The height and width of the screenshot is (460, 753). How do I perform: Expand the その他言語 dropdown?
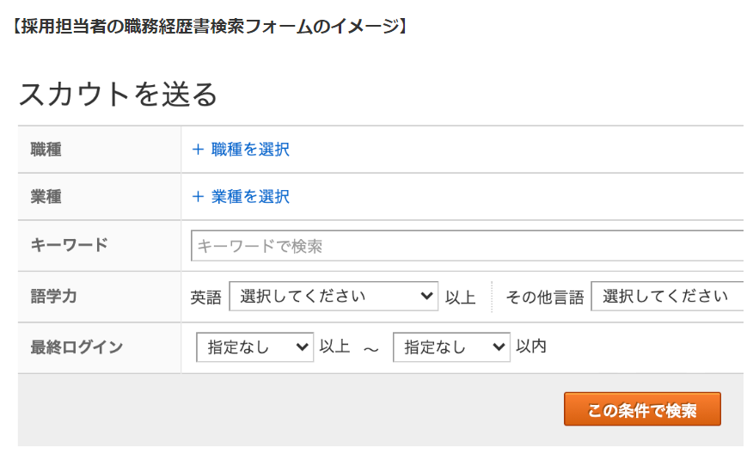[x=667, y=297]
